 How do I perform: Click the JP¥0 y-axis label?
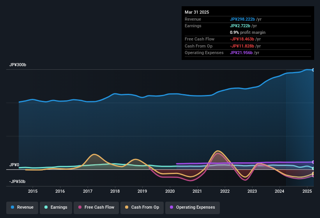14,165
